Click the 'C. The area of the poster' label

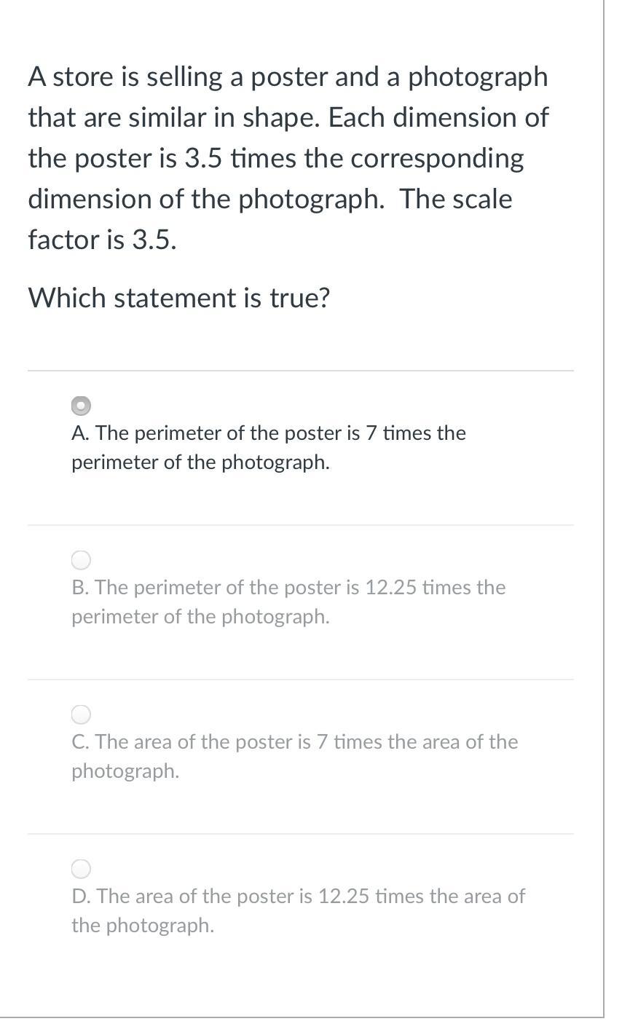coord(295,756)
